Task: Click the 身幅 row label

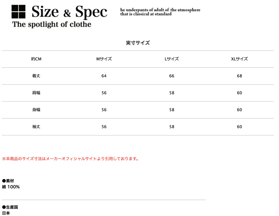Action: tap(36, 110)
